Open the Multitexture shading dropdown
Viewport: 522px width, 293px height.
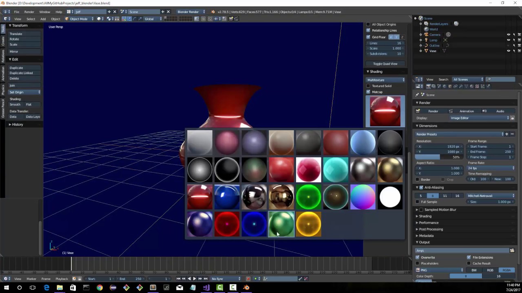(385, 80)
